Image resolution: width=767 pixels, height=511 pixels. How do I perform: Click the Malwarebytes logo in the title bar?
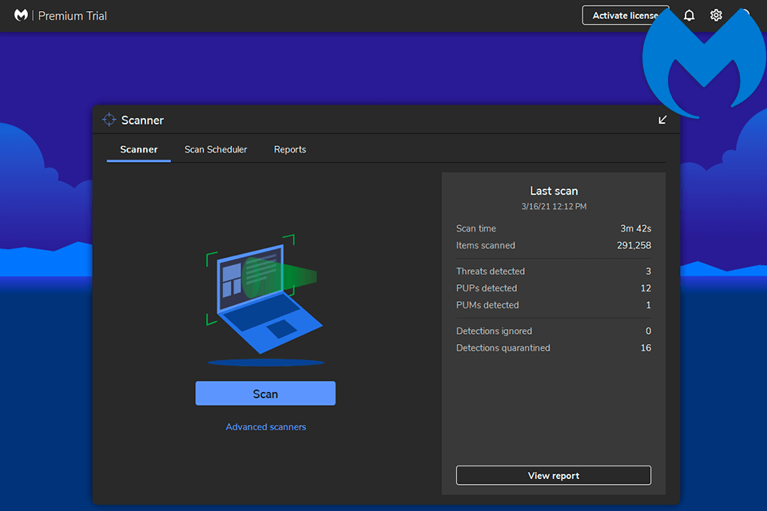pos(21,16)
